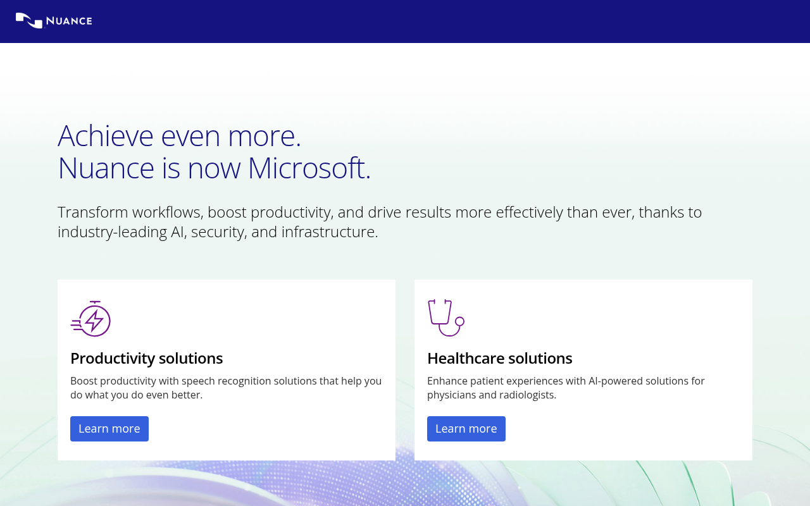Click the Productivity solutions stopwatch lightning icon
The height and width of the screenshot is (506, 810).
(90, 319)
